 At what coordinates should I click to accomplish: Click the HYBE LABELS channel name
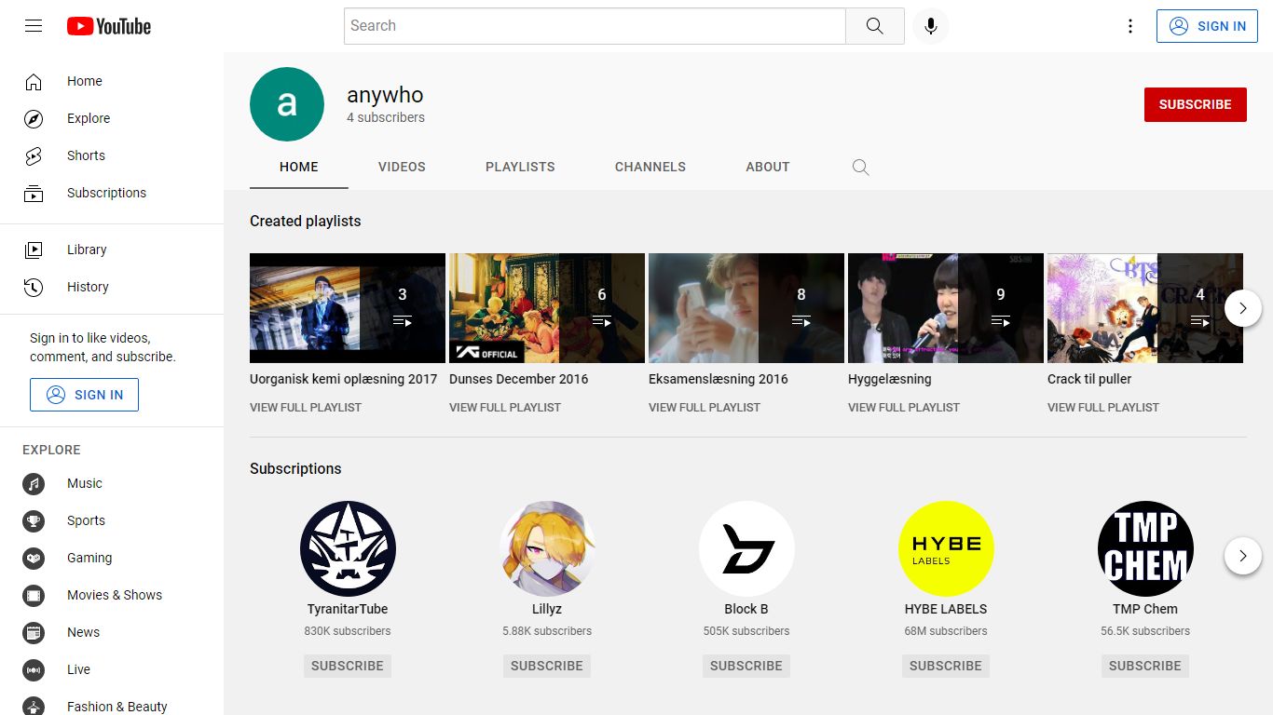coord(946,610)
